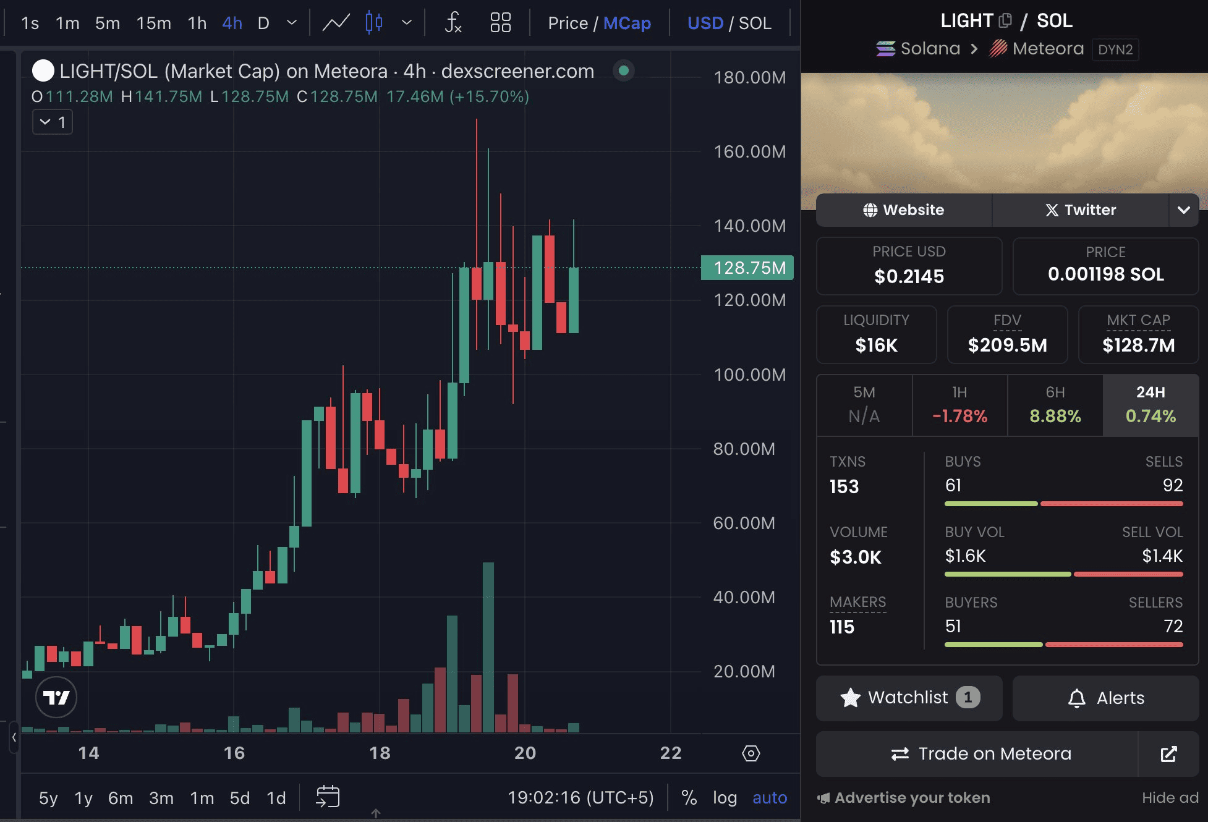Set chart range to 3m
The height and width of the screenshot is (822, 1208).
(161, 798)
